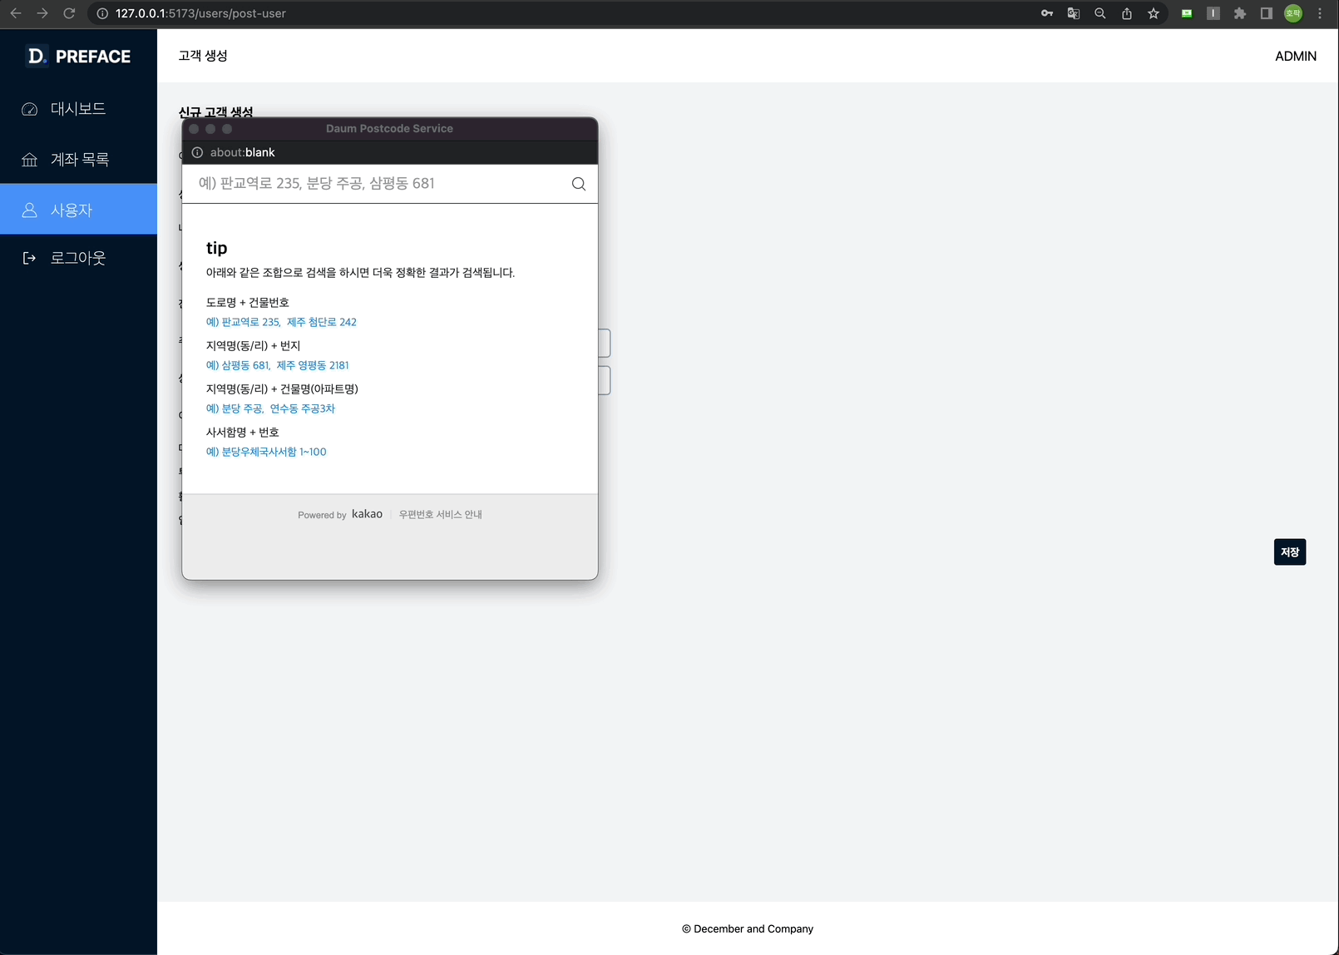Click the 사서함명 + 번호 text

(x=243, y=432)
